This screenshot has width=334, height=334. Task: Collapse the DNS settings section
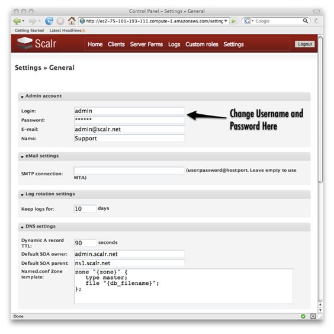tap(22, 227)
